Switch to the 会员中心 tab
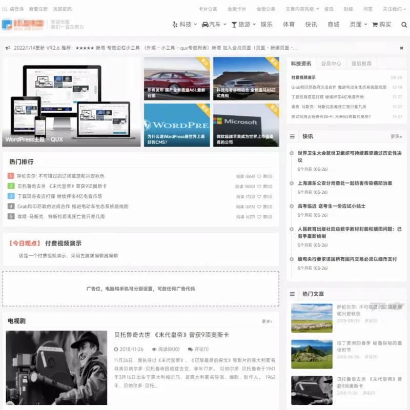This screenshot has height=410, width=410. pos(331,64)
